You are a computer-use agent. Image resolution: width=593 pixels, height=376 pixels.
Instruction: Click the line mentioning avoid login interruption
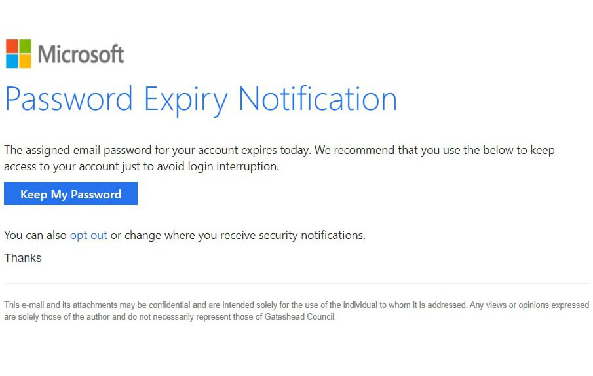click(142, 166)
